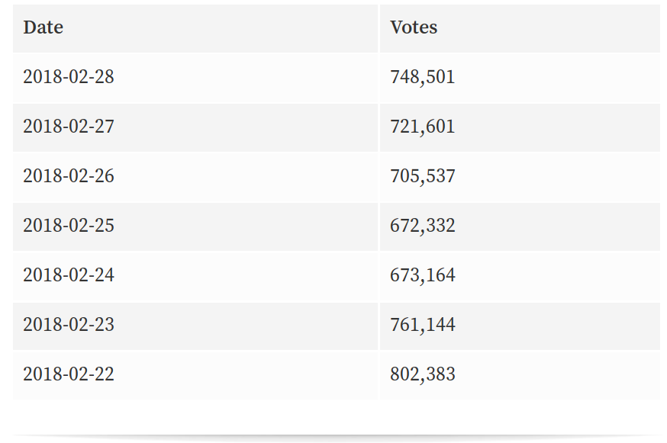Image resolution: width=667 pixels, height=443 pixels.
Task: Select the 2018-02-23 date cell
Action: coord(69,324)
